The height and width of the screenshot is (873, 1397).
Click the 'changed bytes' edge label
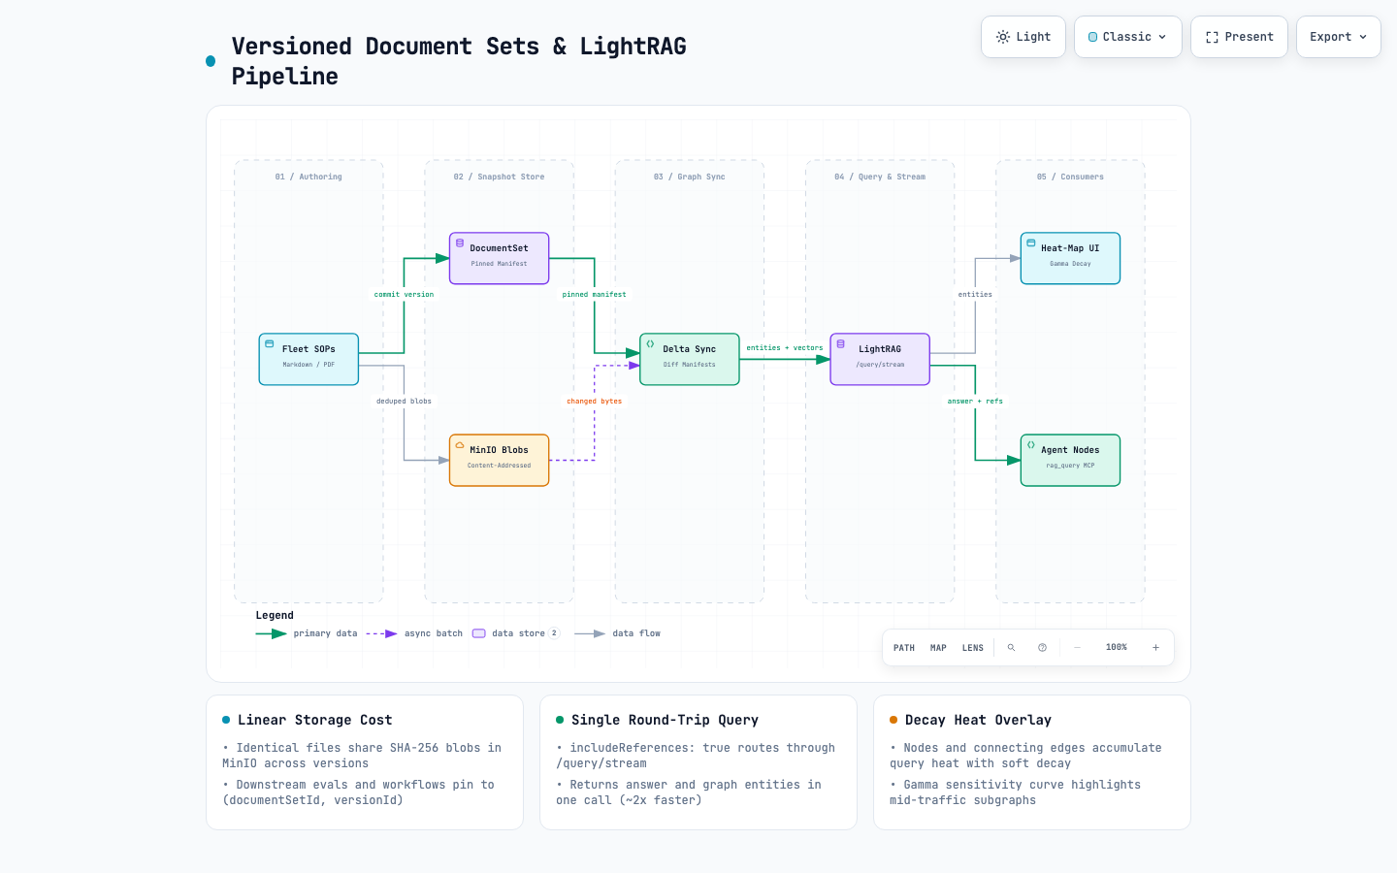click(x=594, y=402)
